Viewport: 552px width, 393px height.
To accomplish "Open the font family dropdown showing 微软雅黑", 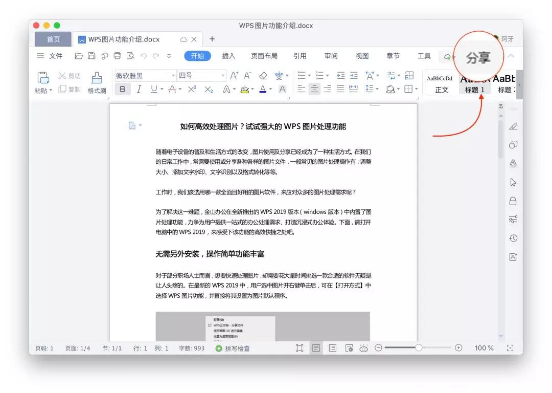I will point(145,75).
